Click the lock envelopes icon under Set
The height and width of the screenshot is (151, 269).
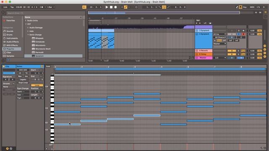(210, 23)
